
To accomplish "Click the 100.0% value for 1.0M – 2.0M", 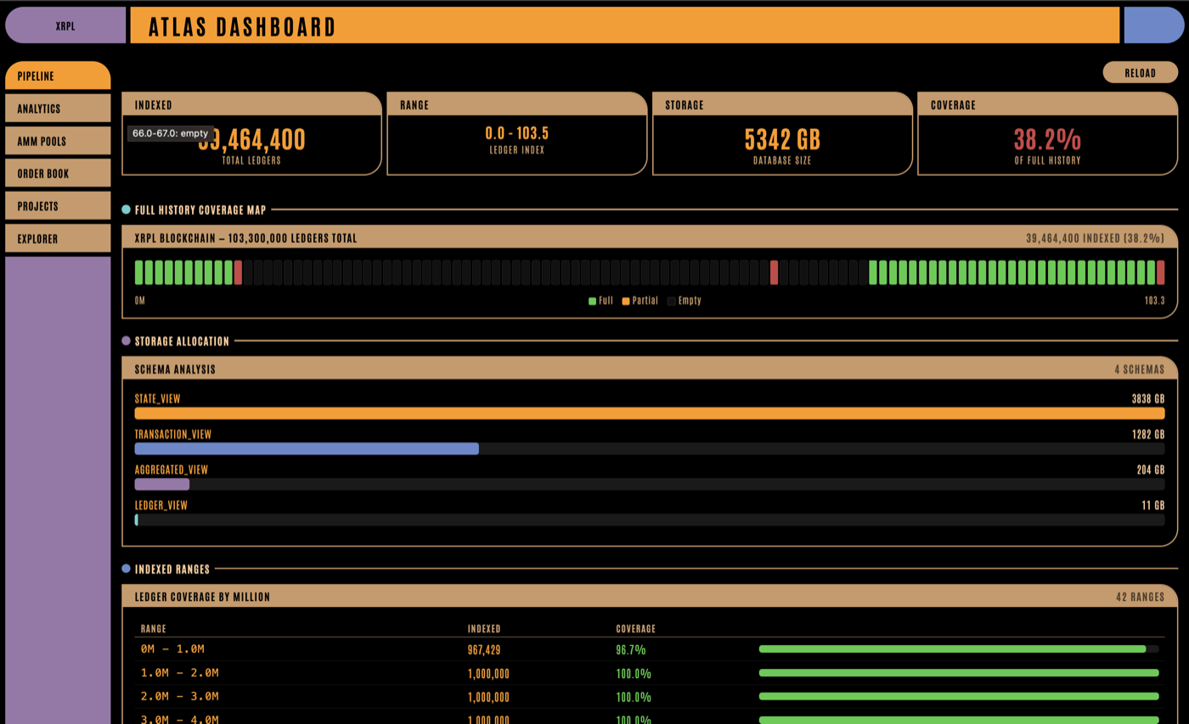I will click(x=634, y=674).
